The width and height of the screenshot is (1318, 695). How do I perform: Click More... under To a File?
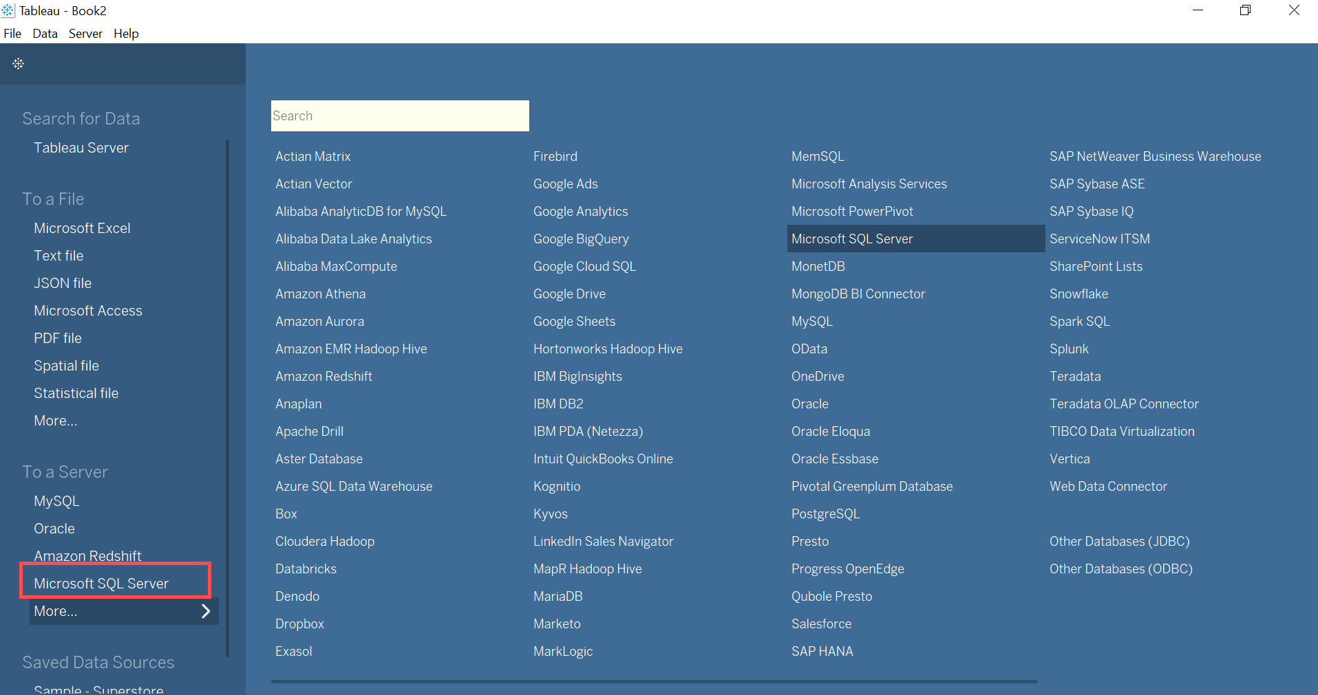point(56,421)
